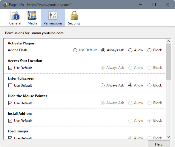Click the scrollbar up arrow

pyautogui.click(x=168, y=41)
